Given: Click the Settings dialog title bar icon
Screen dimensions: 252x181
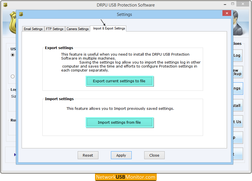Looking at the screenshot, I should [x=21, y=14].
